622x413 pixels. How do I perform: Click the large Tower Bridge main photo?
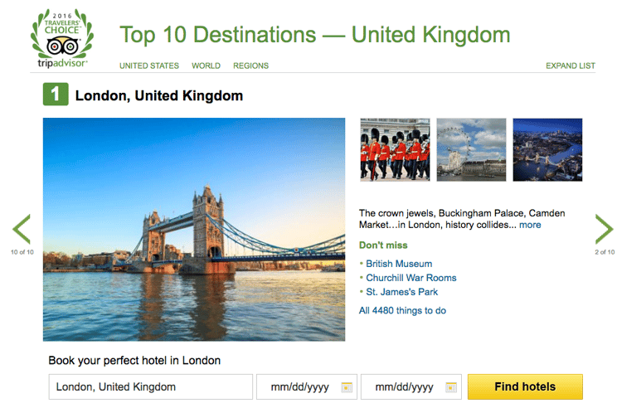pyautogui.click(x=194, y=229)
